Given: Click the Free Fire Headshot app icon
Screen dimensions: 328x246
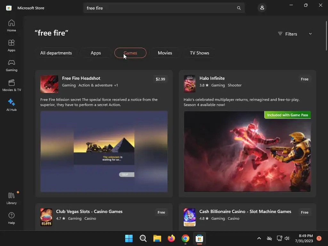Looking at the screenshot, I should (49, 84).
